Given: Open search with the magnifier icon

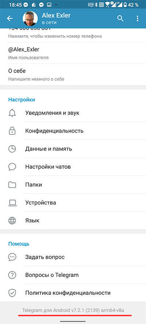Looking at the screenshot, I should click(x=120, y=18).
